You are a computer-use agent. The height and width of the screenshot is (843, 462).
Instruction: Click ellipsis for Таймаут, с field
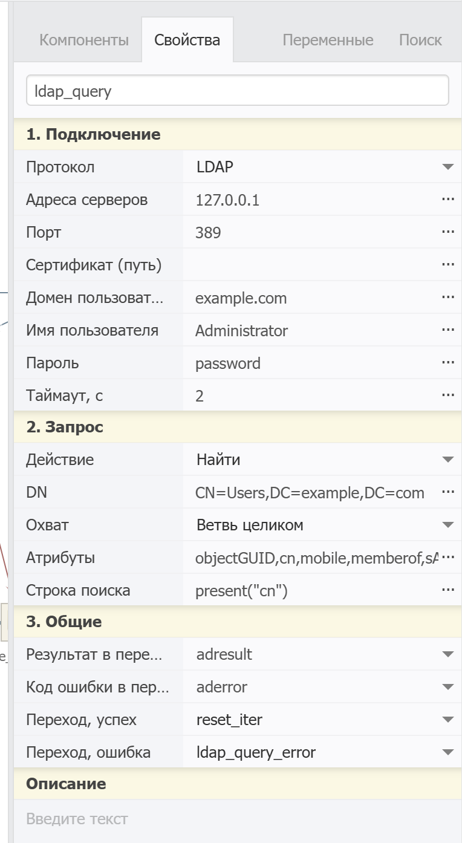447,395
